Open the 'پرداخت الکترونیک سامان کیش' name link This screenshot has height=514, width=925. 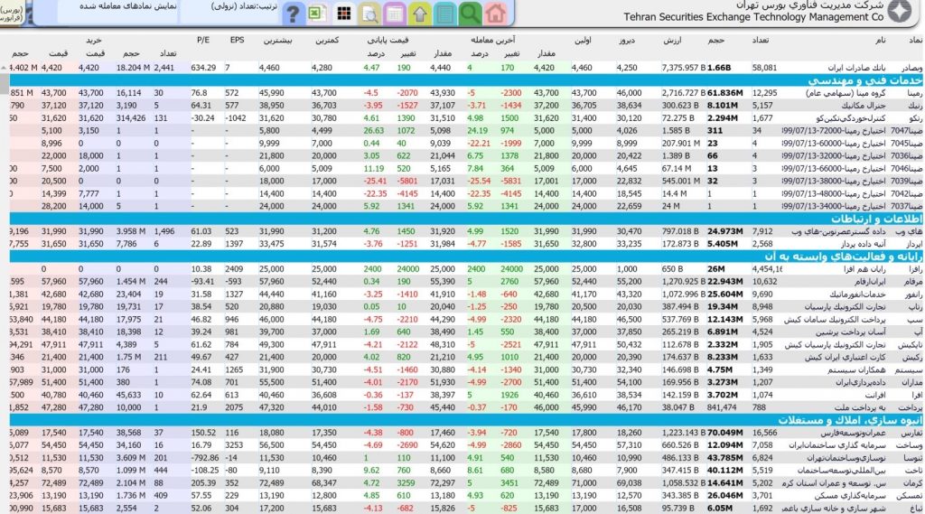click(x=834, y=319)
